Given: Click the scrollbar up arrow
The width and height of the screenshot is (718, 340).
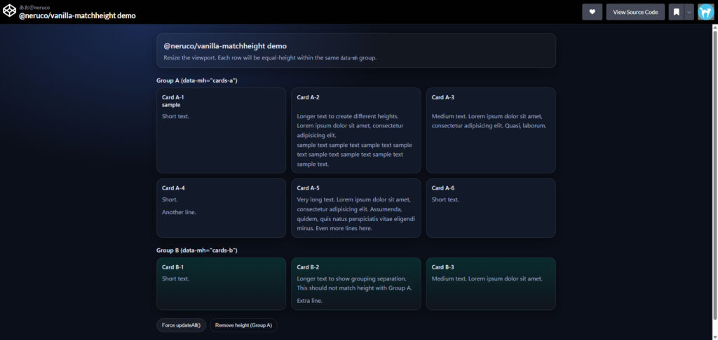Looking at the screenshot, I should [x=714, y=27].
